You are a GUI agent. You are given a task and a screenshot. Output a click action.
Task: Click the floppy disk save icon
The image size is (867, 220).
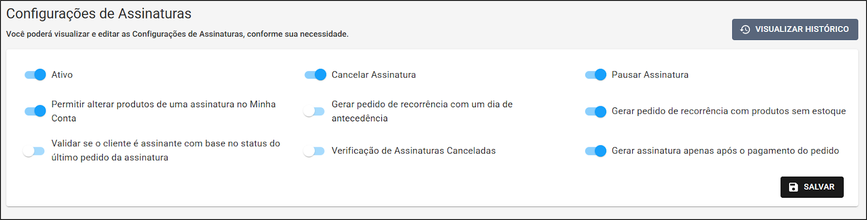[x=793, y=187]
